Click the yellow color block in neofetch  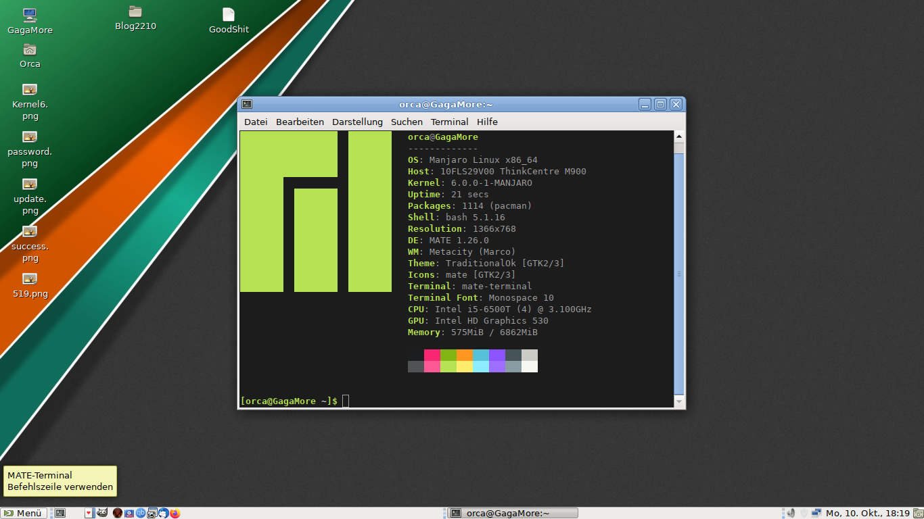[x=465, y=366]
